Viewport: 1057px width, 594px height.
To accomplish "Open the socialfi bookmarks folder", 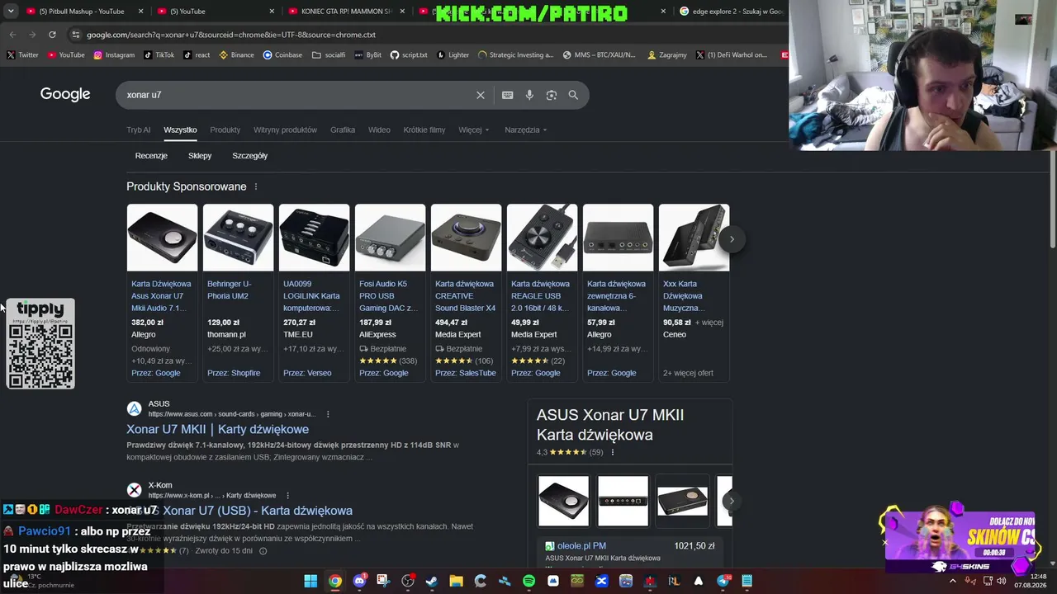I will 329,55.
